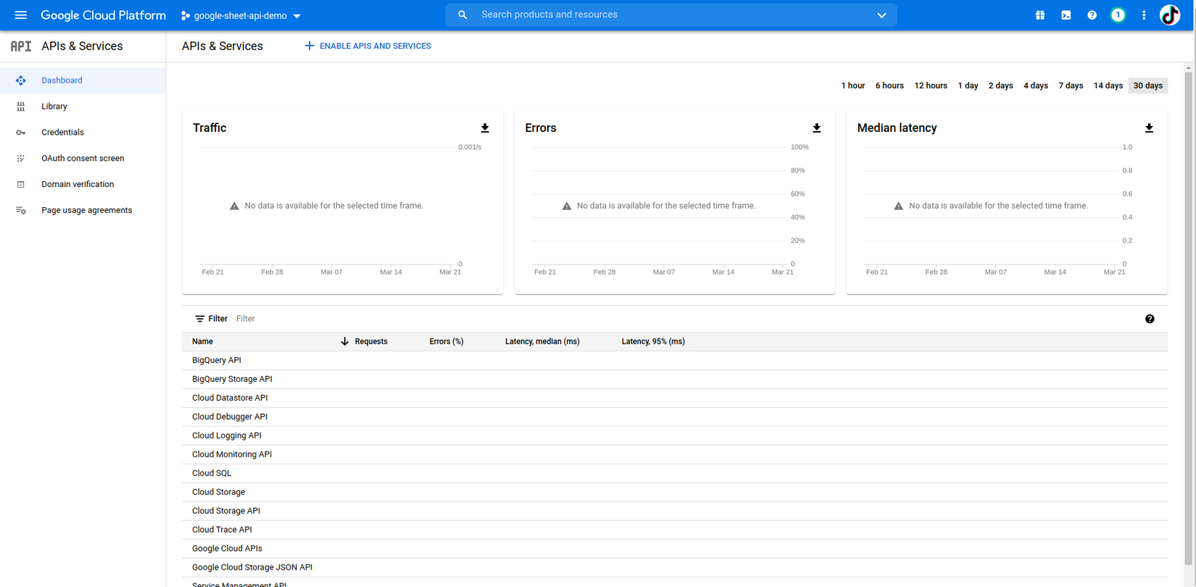Download the Errors chart data
Screen dimensions: 1196x587
pyautogui.click(x=817, y=128)
